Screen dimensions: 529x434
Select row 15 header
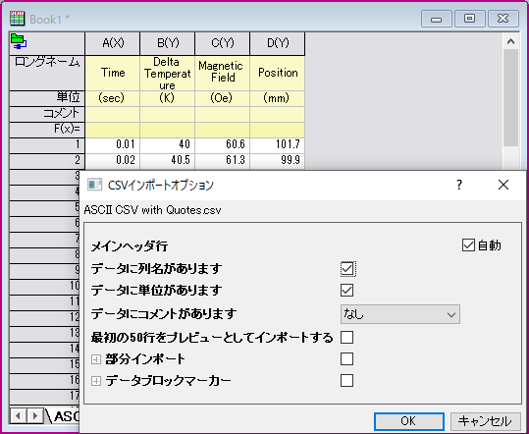(45, 365)
